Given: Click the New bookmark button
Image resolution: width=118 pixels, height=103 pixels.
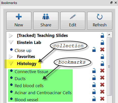Looking at the screenshot, I should pyautogui.click(x=19, y=21).
